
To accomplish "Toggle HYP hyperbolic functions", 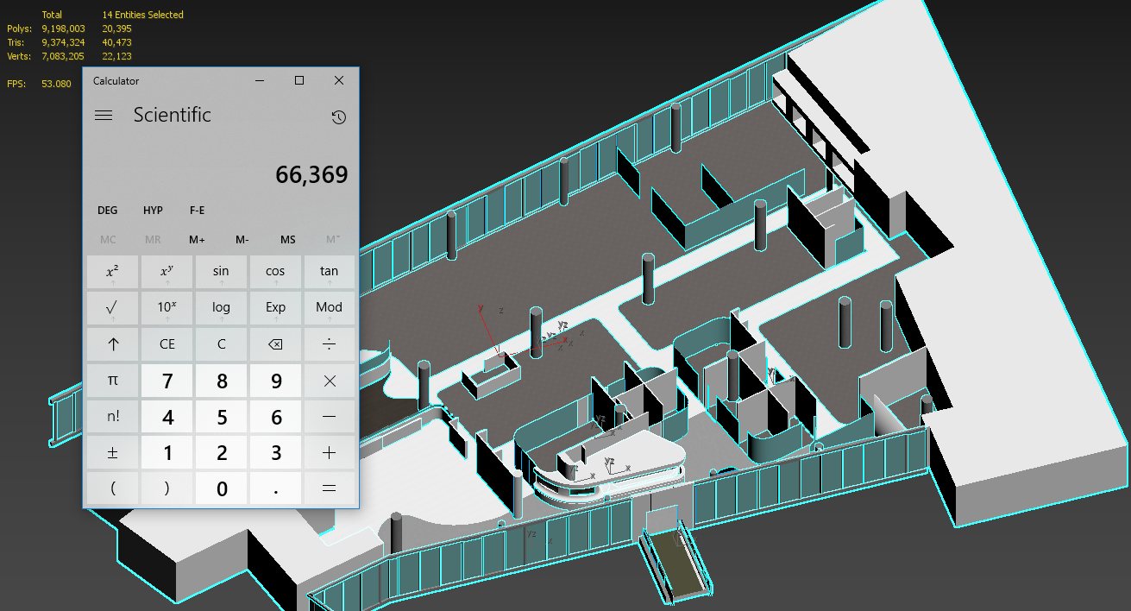I will pyautogui.click(x=153, y=211).
